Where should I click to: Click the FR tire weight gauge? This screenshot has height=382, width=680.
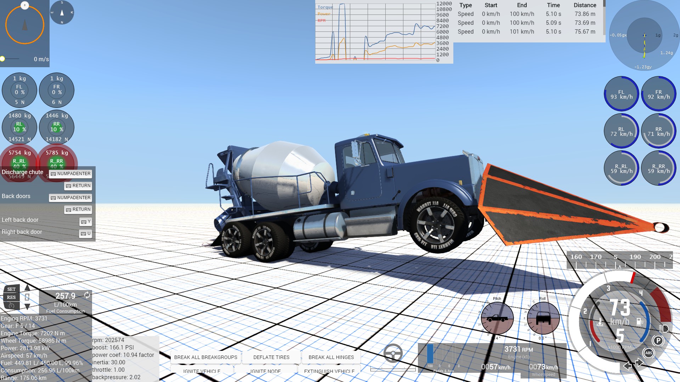click(x=57, y=90)
